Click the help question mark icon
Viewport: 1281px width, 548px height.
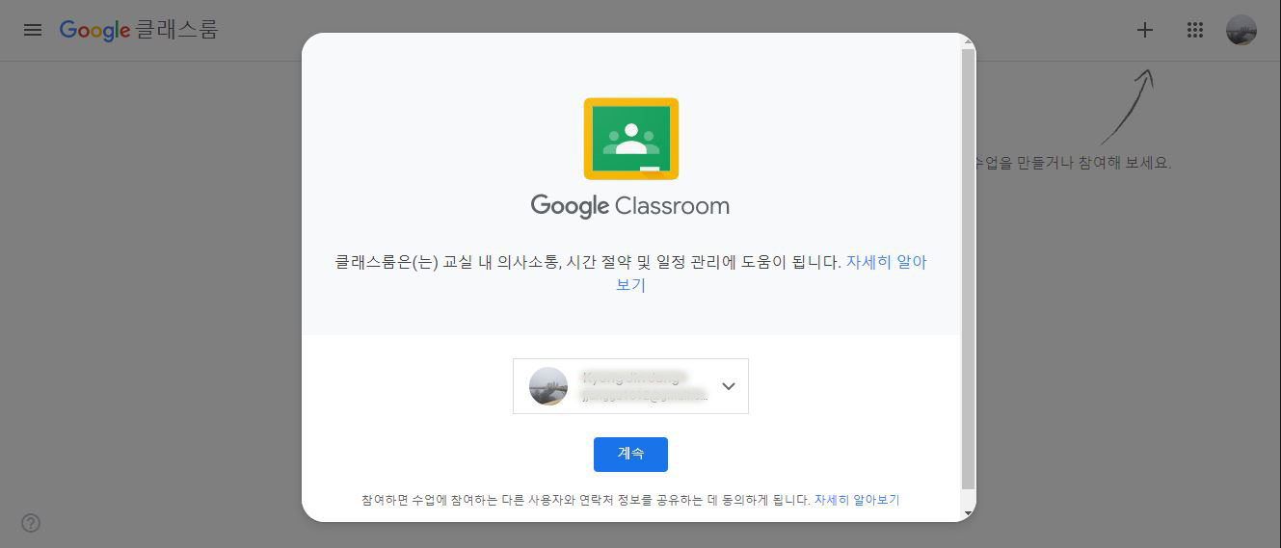[x=31, y=524]
